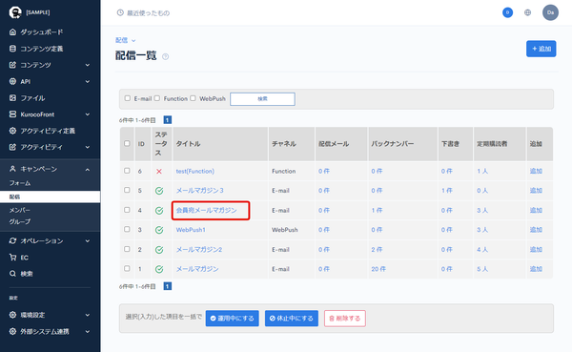The image size is (572, 352).
Task: Click green check status of メールマガジン3
Action: (159, 191)
